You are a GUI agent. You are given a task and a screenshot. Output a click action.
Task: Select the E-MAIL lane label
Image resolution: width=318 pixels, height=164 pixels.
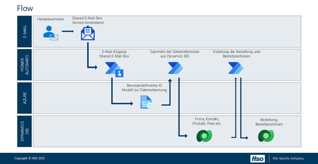click(24, 31)
